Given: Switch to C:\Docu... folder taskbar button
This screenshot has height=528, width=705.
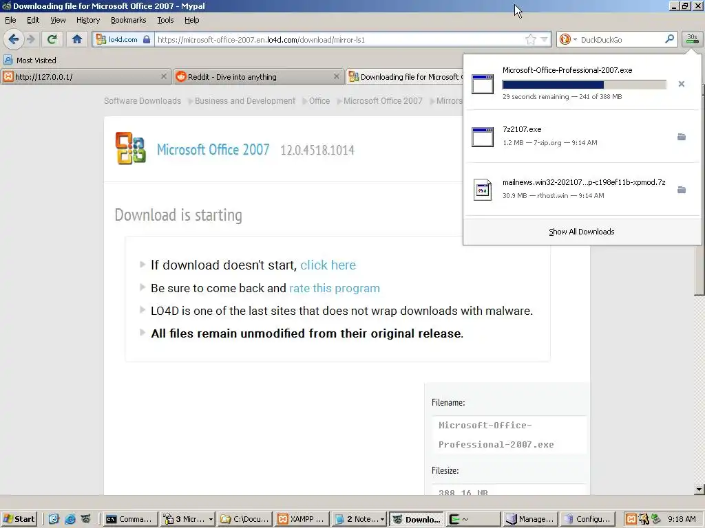Looking at the screenshot, I should pos(245,519).
